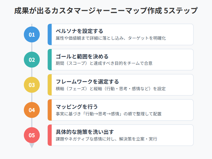The image size is (212, 159).
Task: Click the description starting with 属性や価値観
Action: [x=111, y=38]
